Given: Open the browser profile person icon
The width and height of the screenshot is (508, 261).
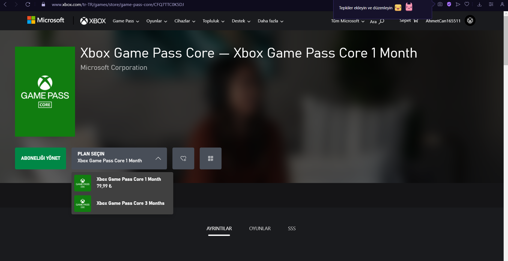Looking at the screenshot, I should coord(502,4).
